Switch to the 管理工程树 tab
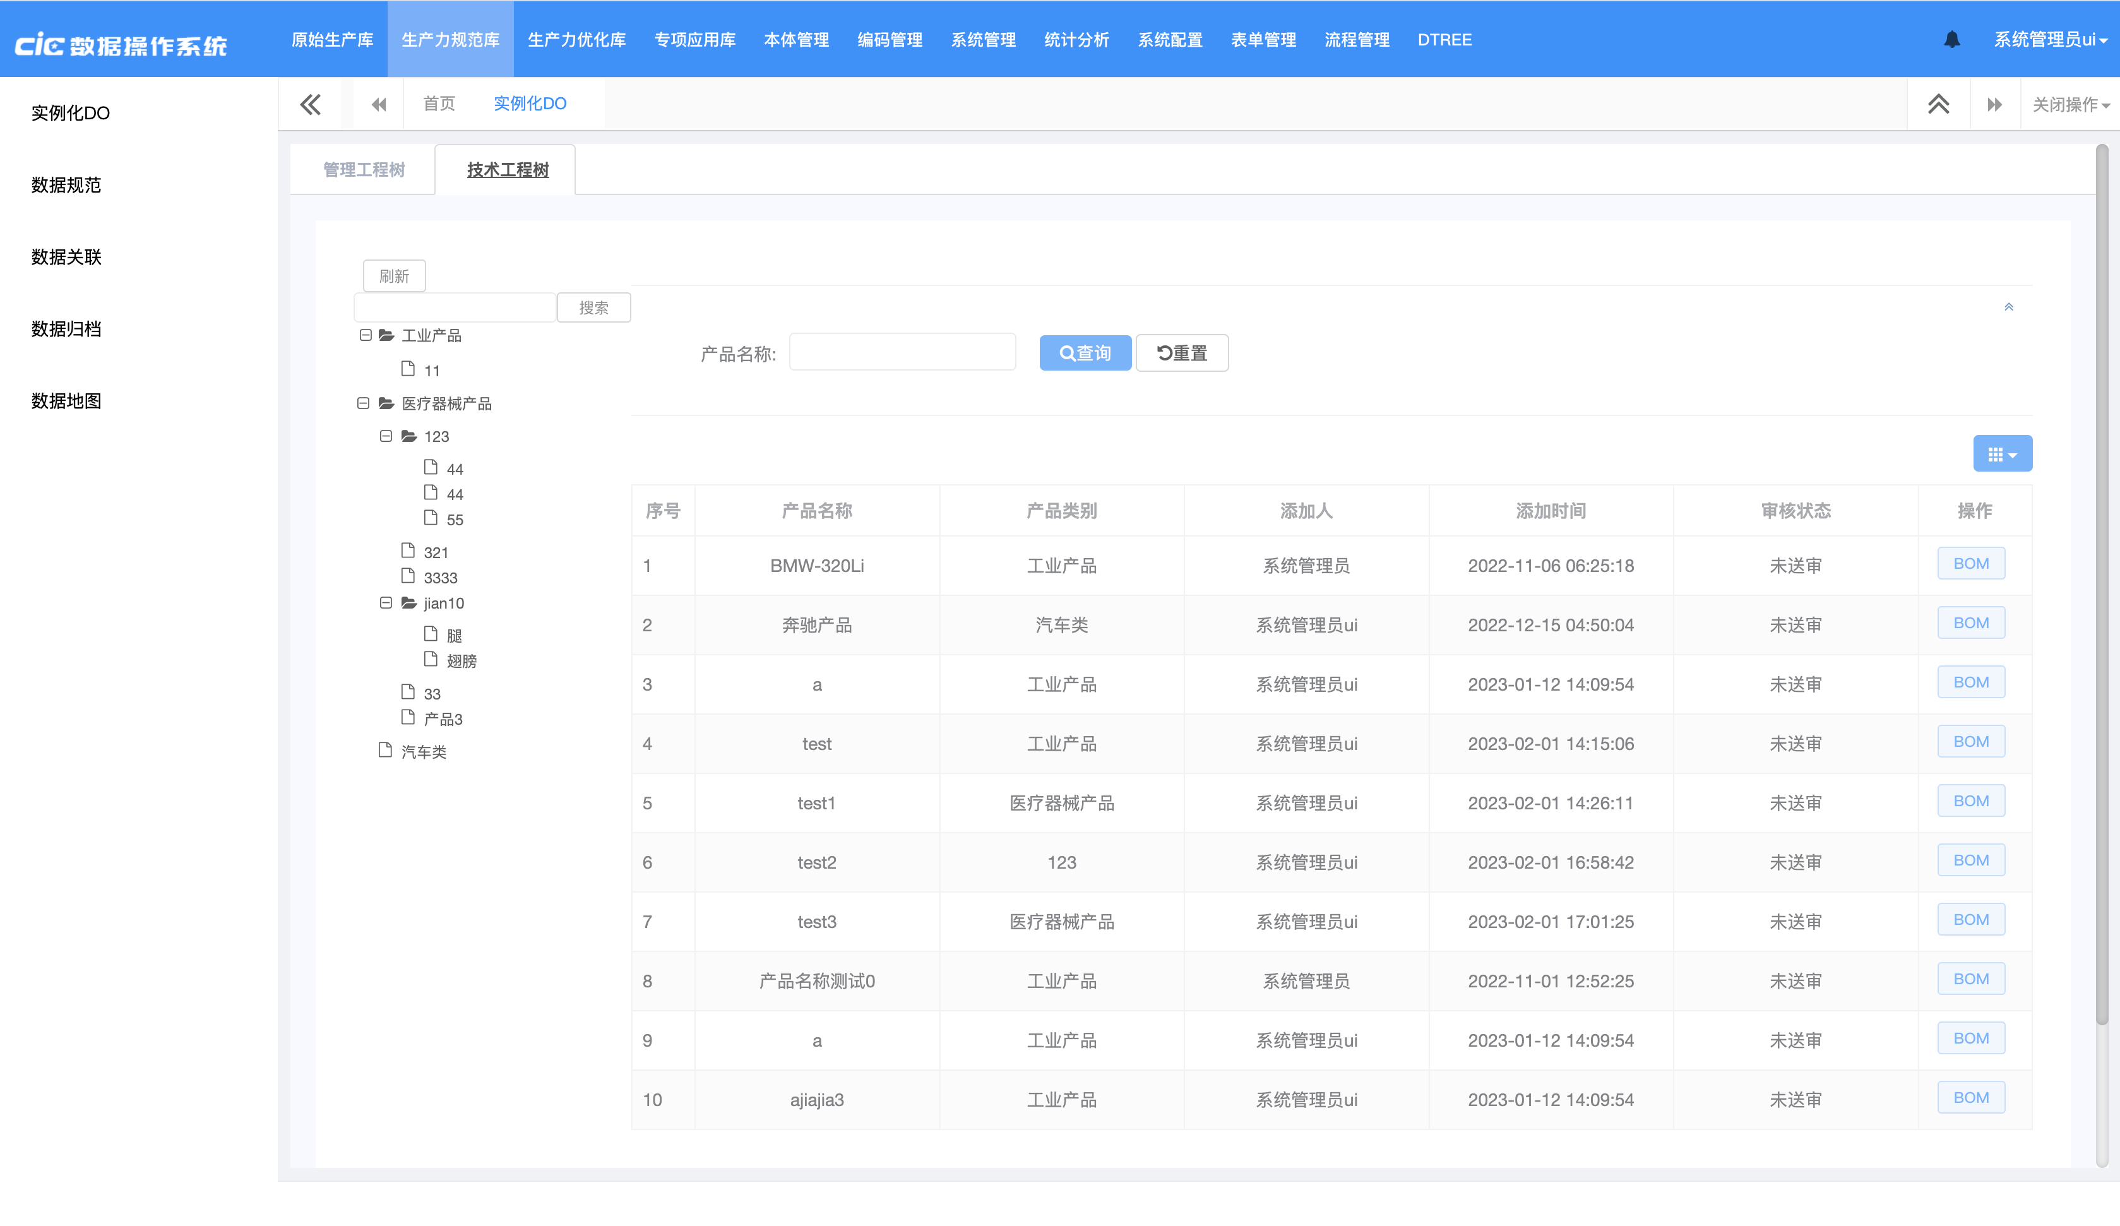This screenshot has width=2120, height=1226. pos(364,170)
